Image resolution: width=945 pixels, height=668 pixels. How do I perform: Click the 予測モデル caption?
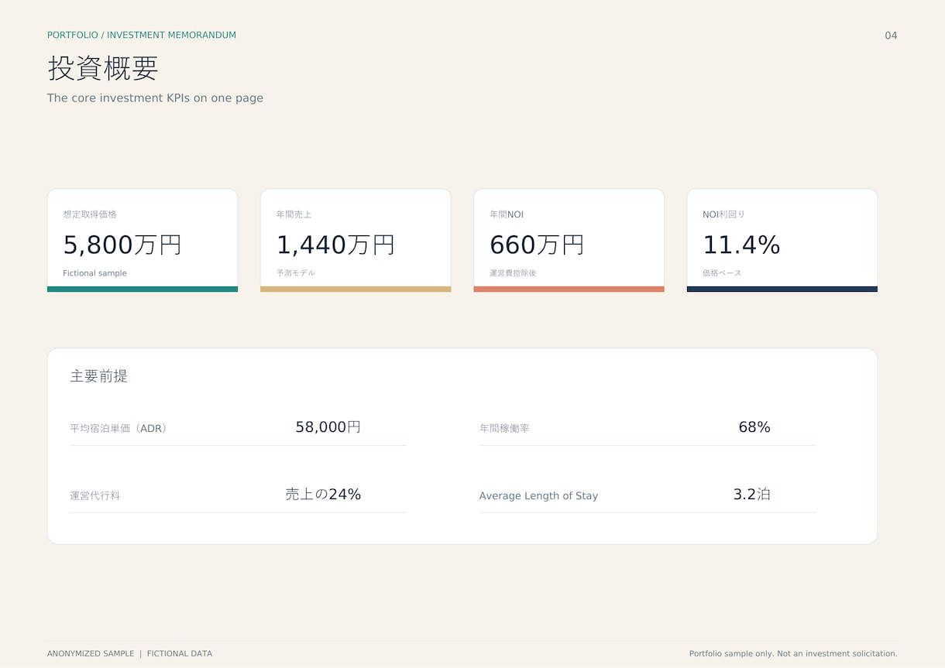point(296,273)
